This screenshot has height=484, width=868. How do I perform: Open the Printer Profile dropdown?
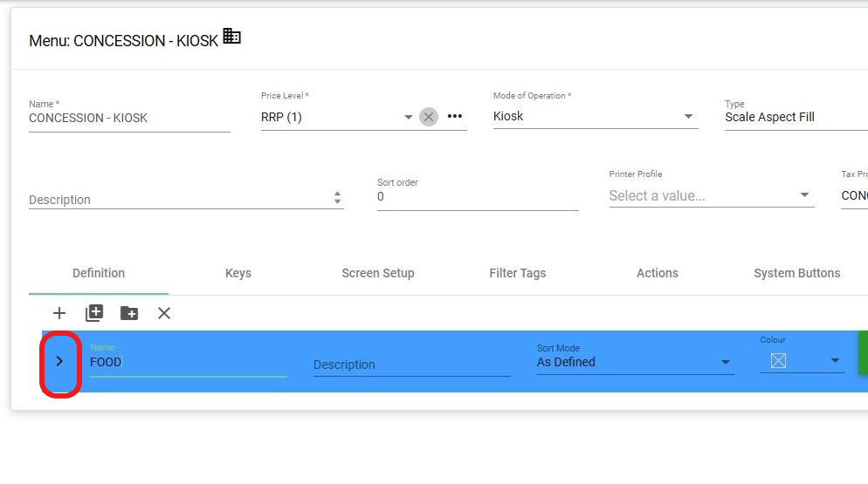804,195
